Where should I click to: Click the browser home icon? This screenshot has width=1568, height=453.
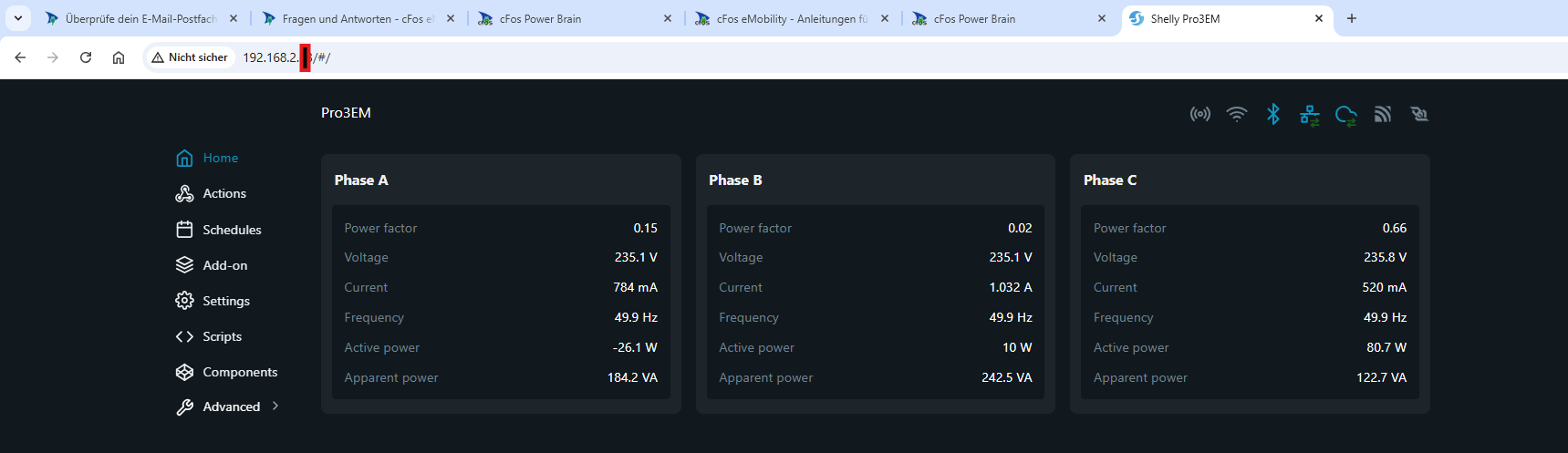tap(119, 57)
